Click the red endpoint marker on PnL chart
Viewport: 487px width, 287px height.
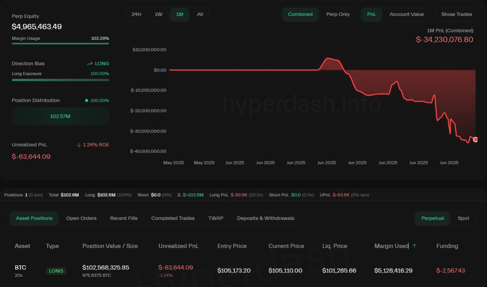(475, 140)
